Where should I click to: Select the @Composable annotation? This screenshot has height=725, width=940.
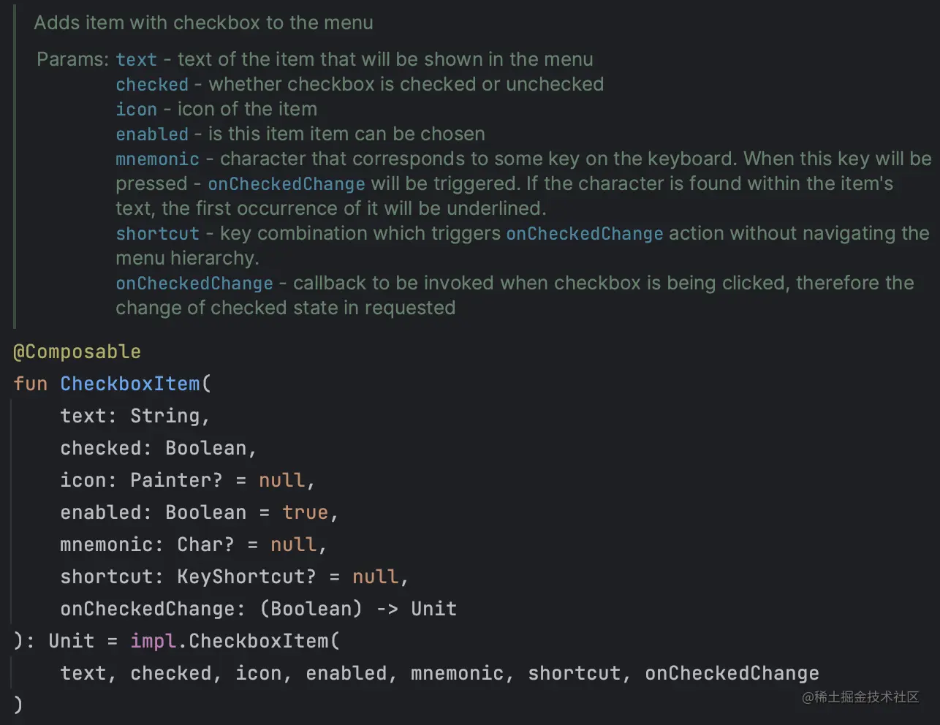coord(77,352)
